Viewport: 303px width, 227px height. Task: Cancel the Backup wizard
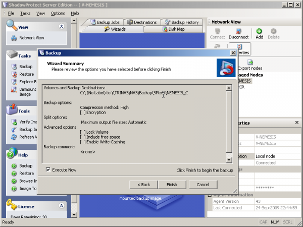pos(203,185)
